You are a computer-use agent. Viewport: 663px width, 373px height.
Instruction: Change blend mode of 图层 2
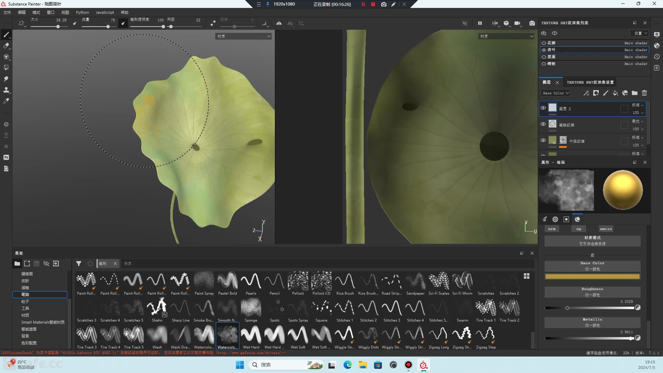[637, 105]
